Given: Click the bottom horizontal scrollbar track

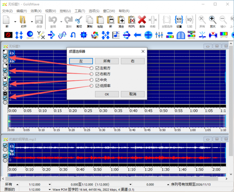Looking at the screenshot, I should coord(115,179).
